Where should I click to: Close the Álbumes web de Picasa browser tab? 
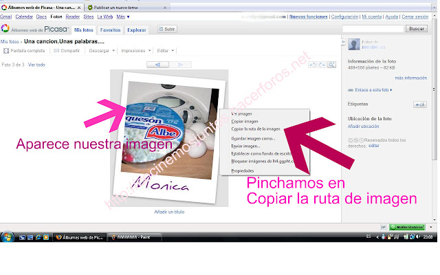pos(79,8)
